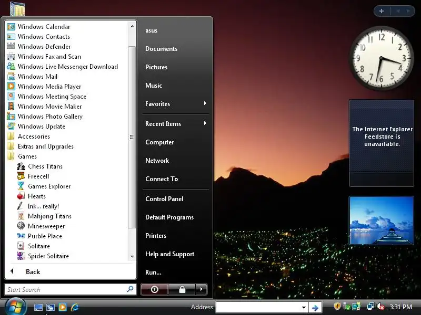Lock the computer with the lock button

182,289
